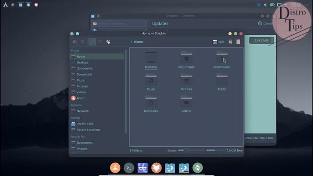Launch the fox browser from the dock
The image size is (313, 176).
(156, 168)
